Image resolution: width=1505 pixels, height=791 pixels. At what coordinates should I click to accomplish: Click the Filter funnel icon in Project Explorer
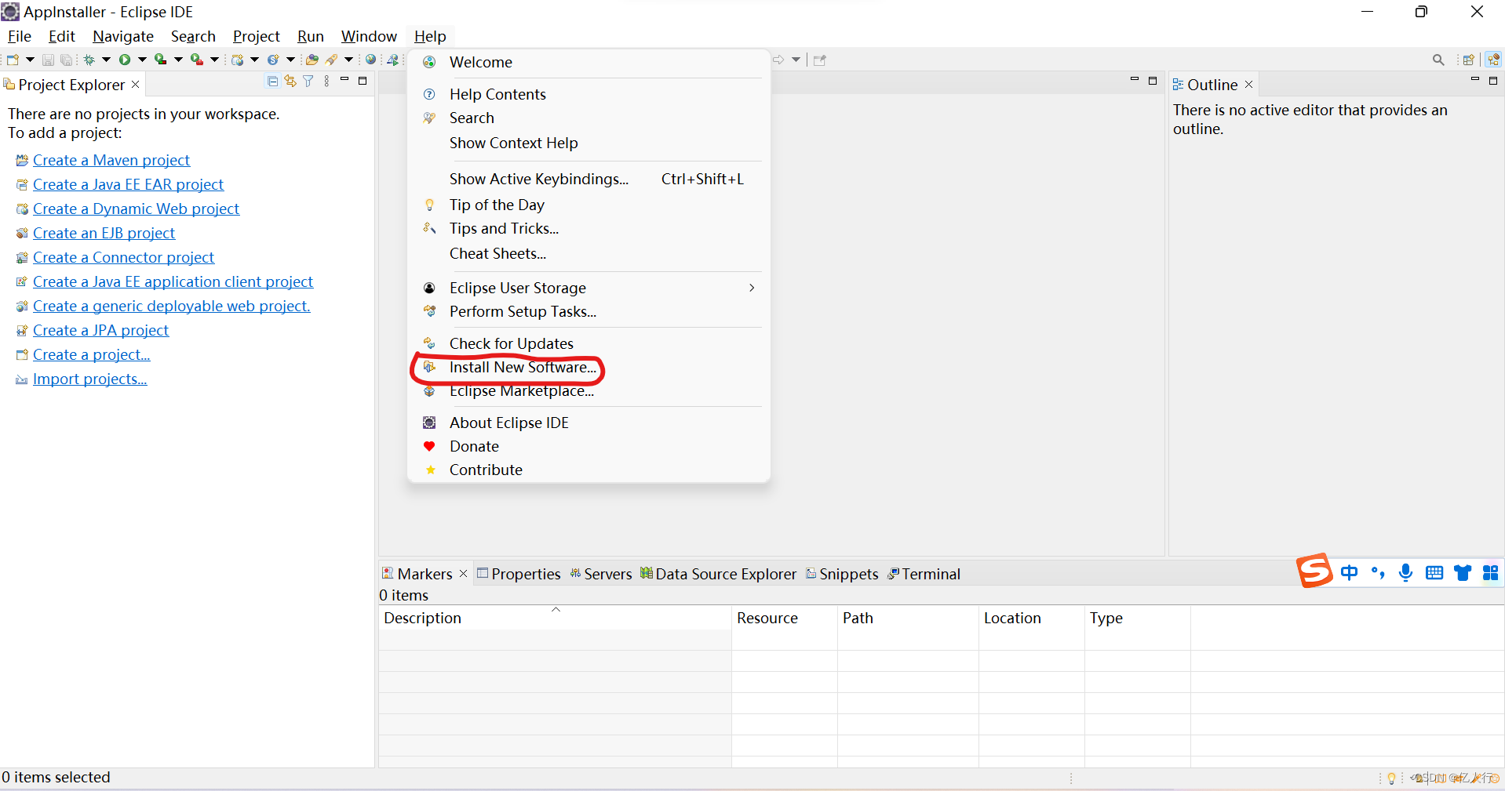(x=308, y=81)
